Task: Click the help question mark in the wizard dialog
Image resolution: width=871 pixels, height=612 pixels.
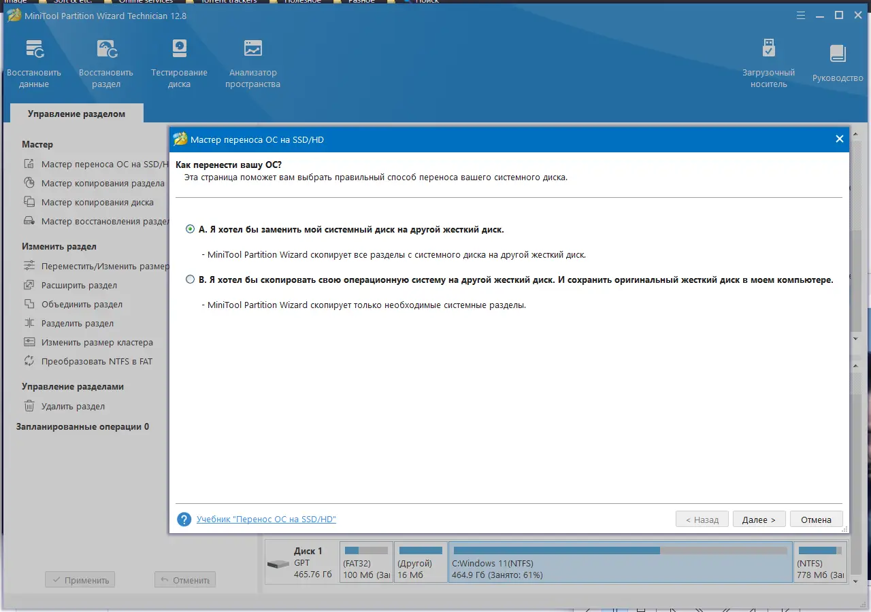Action: coord(183,519)
